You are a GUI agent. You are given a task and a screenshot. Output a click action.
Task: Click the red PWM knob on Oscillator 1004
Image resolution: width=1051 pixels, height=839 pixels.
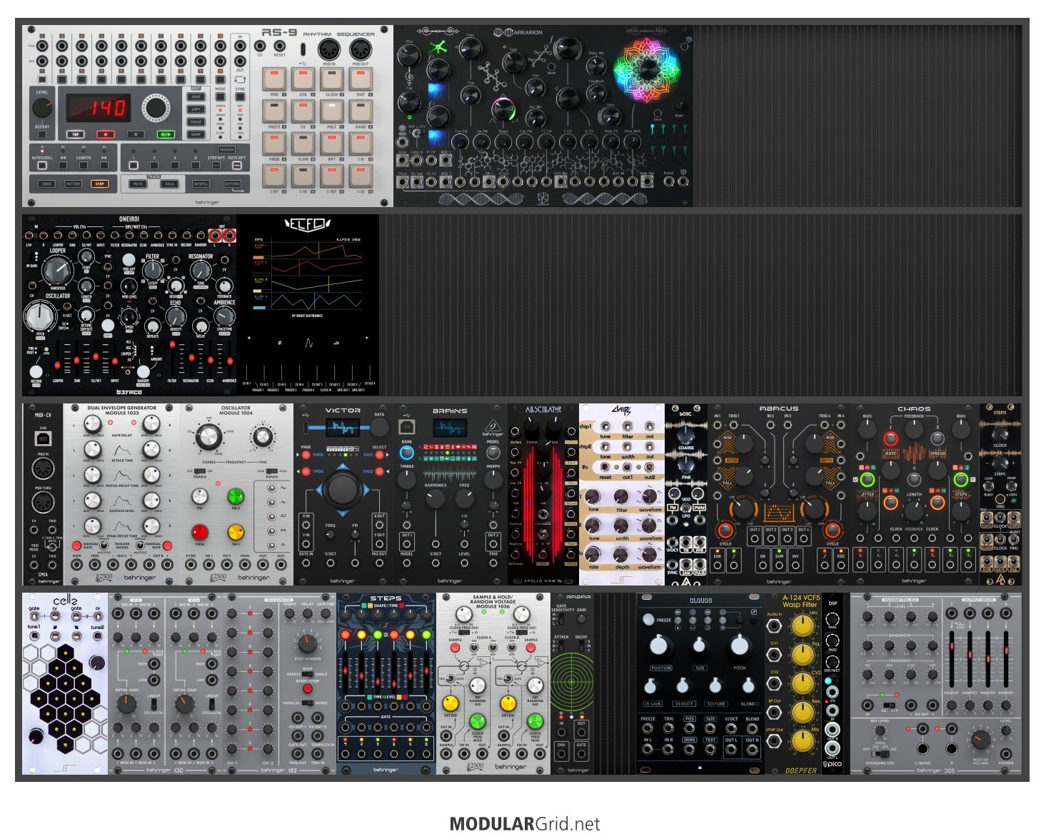point(200,532)
